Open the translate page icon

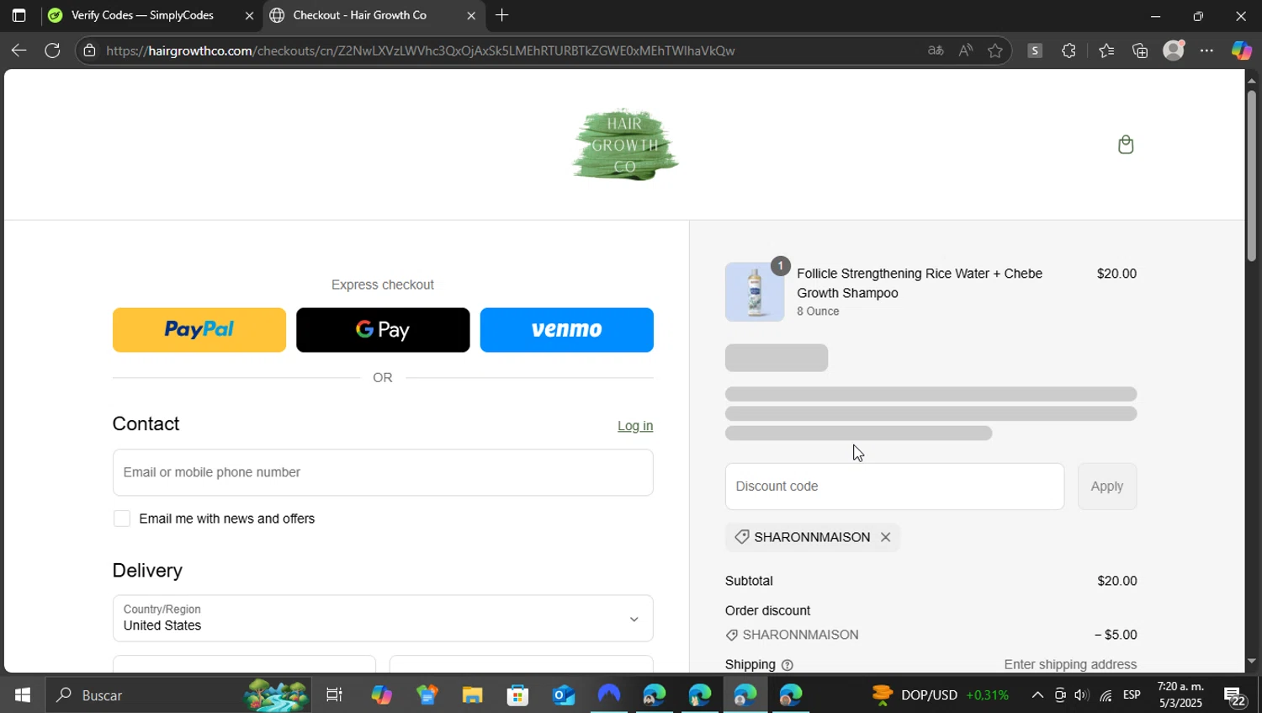point(936,51)
